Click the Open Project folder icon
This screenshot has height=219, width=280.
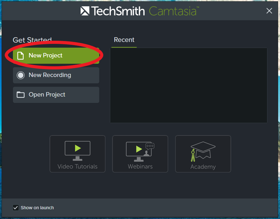20,95
